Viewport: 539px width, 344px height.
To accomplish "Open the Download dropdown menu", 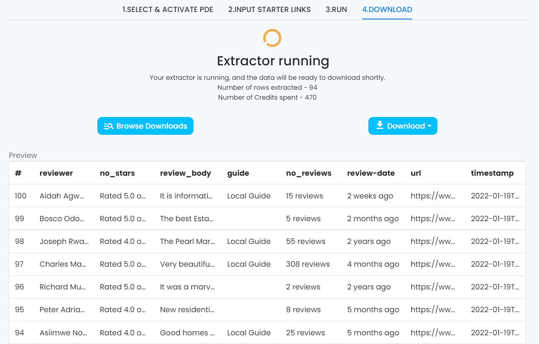I will coord(403,126).
